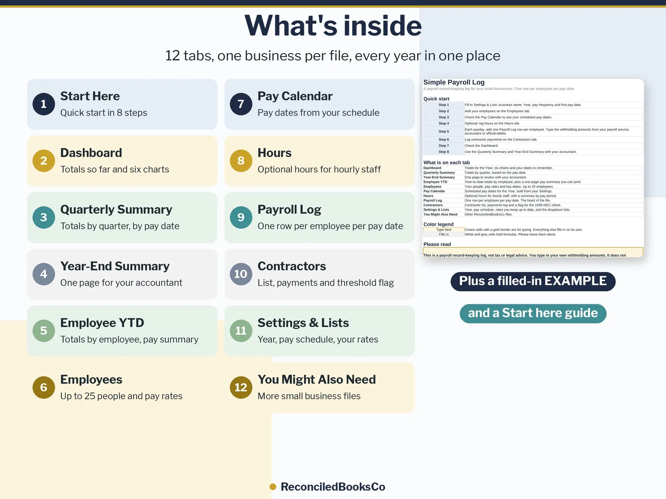
Task: Select the 'Payroll Log' card title
Action: pyautogui.click(x=289, y=210)
